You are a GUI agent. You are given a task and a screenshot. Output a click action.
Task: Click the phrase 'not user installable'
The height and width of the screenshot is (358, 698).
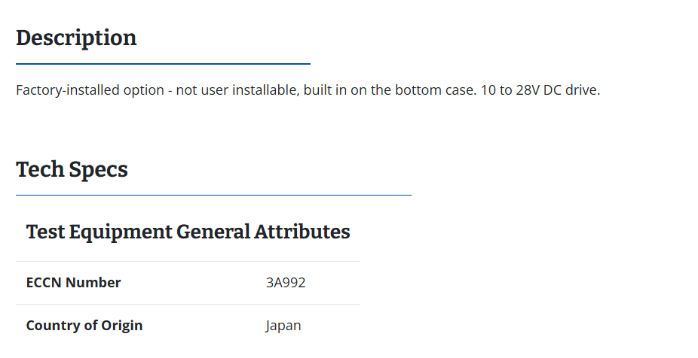[x=237, y=90]
